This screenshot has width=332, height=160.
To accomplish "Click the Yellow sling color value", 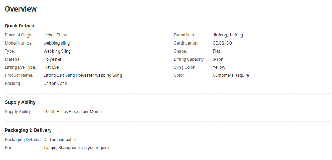I will pos(219,67).
